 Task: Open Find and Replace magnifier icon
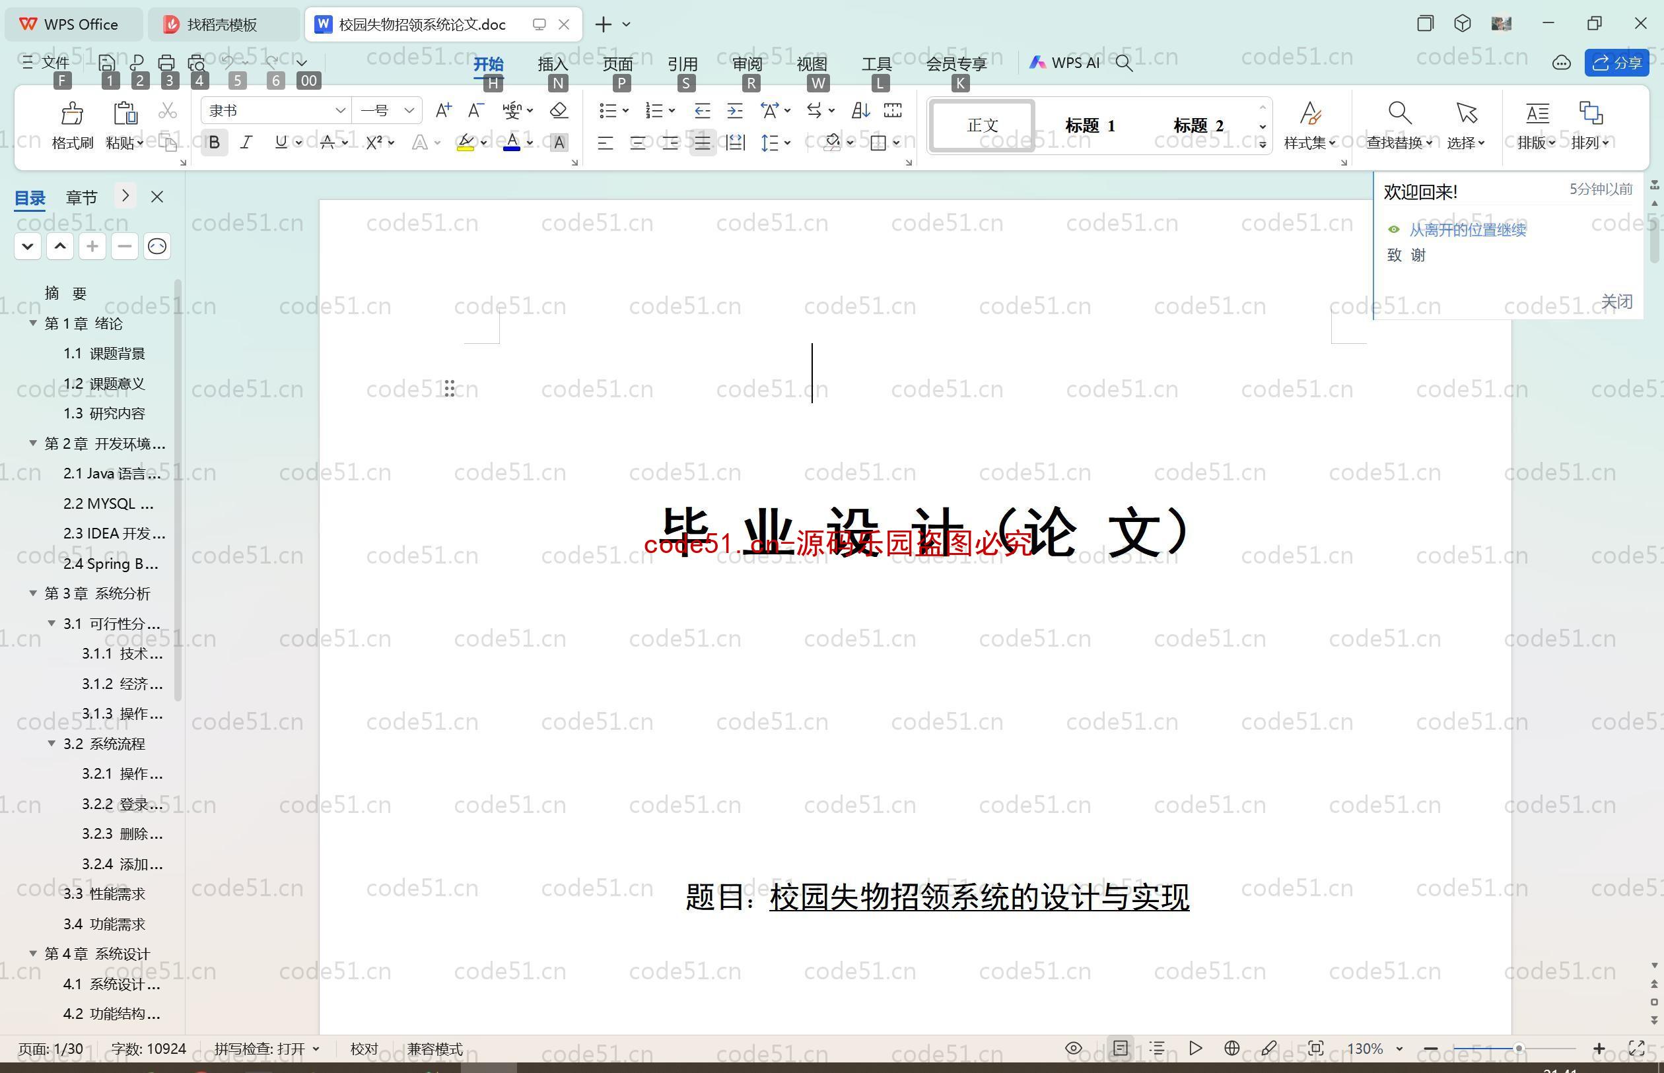point(1399,112)
